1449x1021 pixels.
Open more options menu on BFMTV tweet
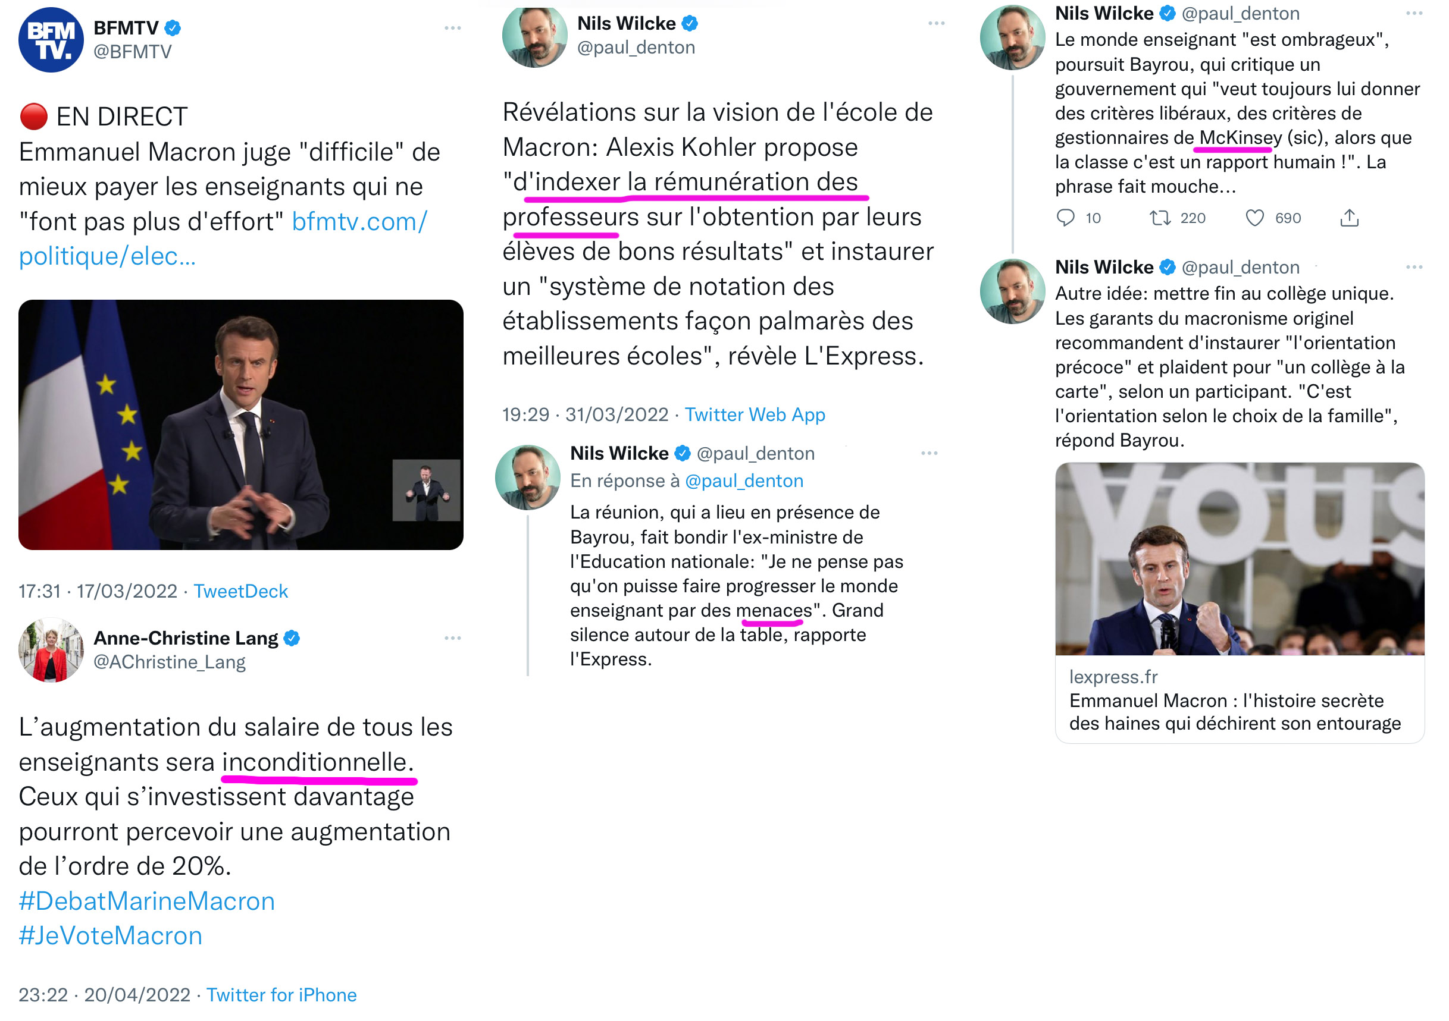452,29
